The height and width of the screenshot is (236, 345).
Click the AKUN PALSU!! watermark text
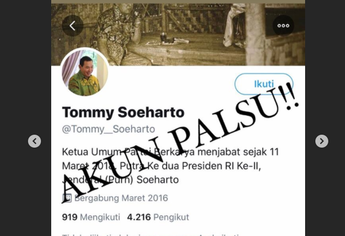click(180, 142)
